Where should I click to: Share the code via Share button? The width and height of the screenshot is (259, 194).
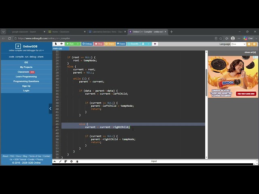pos(110,44)
